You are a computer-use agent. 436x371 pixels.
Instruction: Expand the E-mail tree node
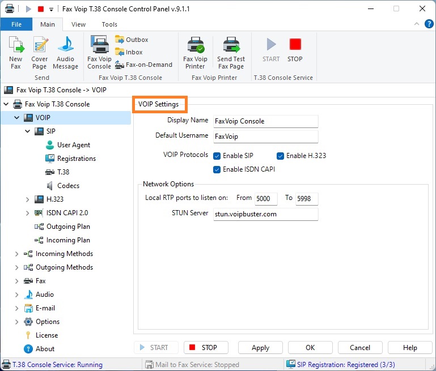click(16, 308)
